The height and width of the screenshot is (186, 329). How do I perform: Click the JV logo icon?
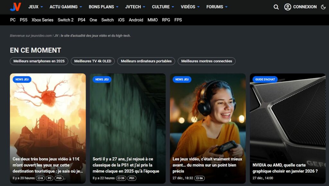[x=15, y=7]
